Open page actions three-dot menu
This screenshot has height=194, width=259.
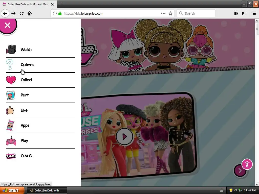click(x=163, y=14)
